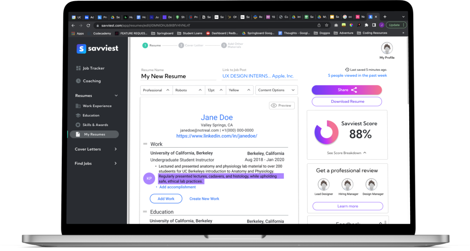Edit the Resume Name field

[178, 76]
